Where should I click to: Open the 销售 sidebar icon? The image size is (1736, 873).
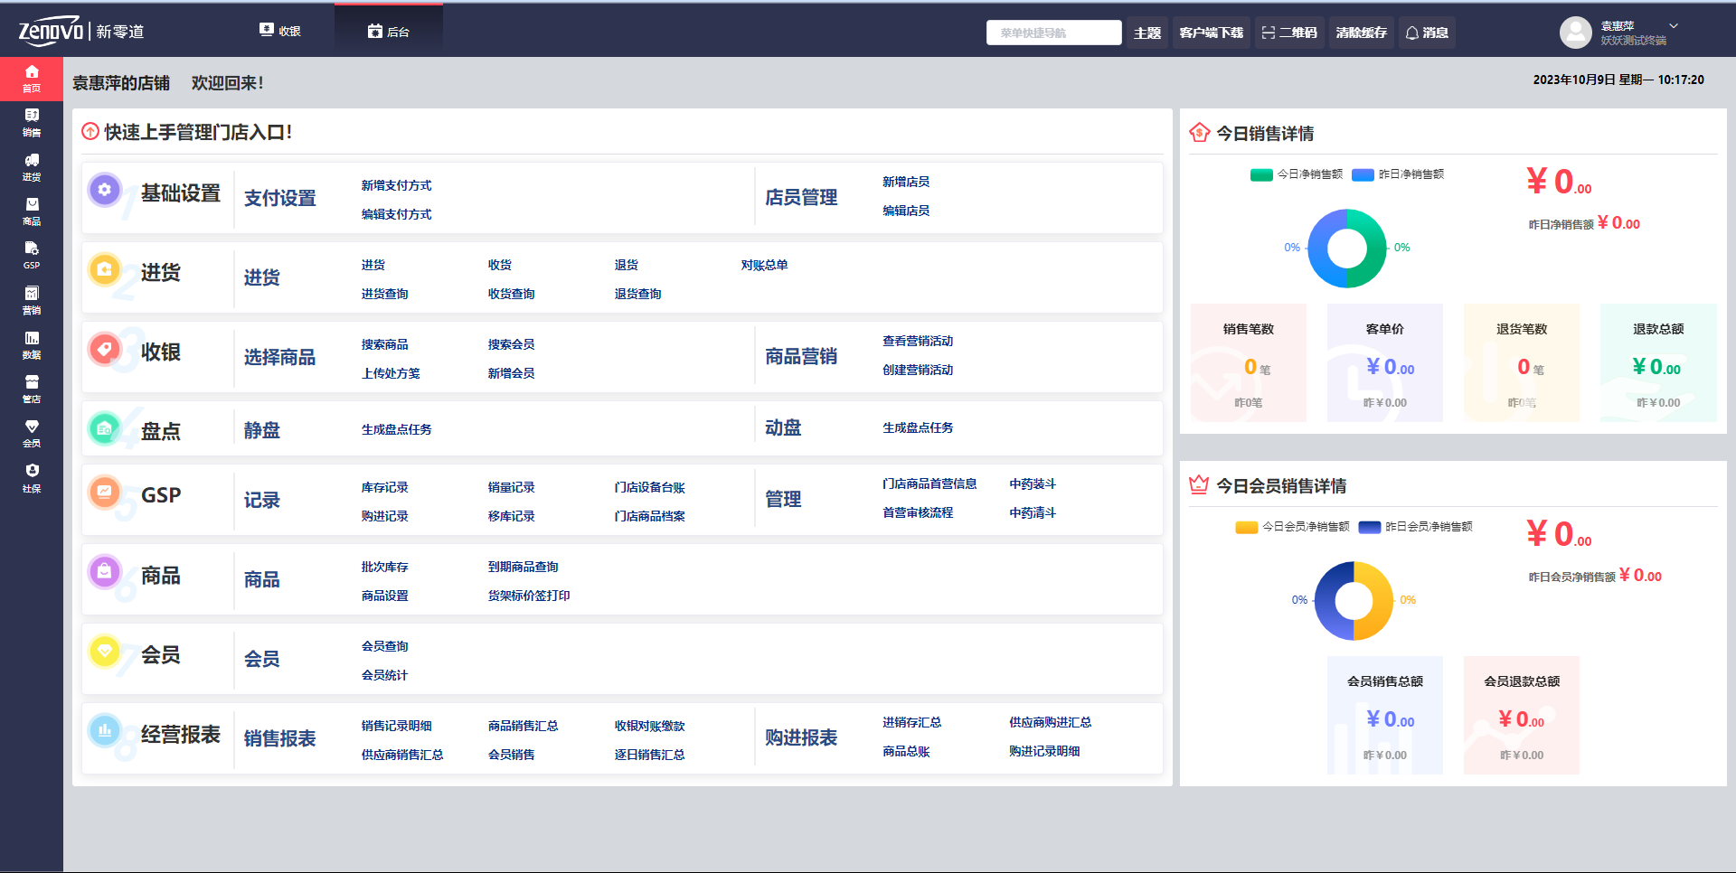(32, 122)
